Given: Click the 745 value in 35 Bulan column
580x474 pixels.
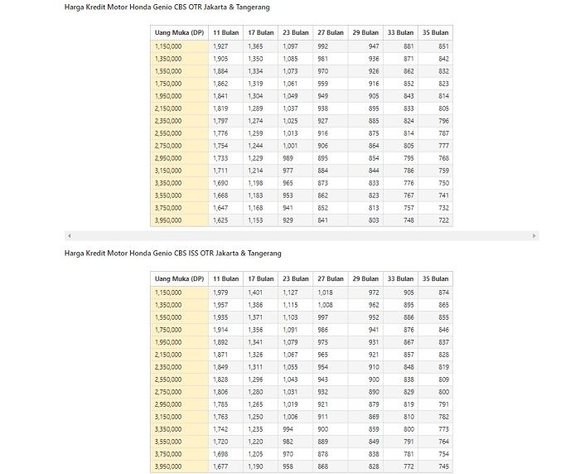Looking at the screenshot, I should pos(435,467).
